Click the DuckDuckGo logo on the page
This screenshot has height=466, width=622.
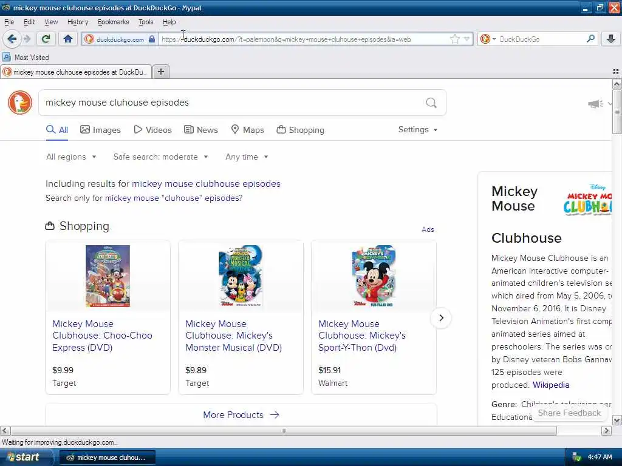20,102
